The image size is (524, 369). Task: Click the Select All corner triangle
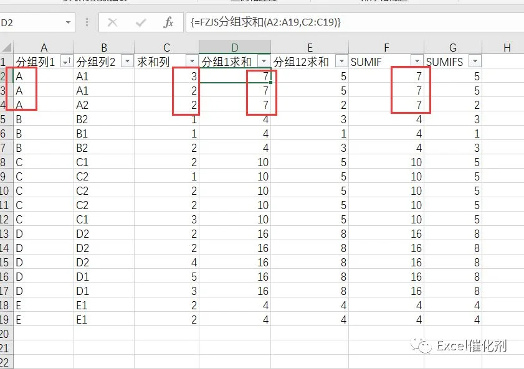pyautogui.click(x=7, y=47)
